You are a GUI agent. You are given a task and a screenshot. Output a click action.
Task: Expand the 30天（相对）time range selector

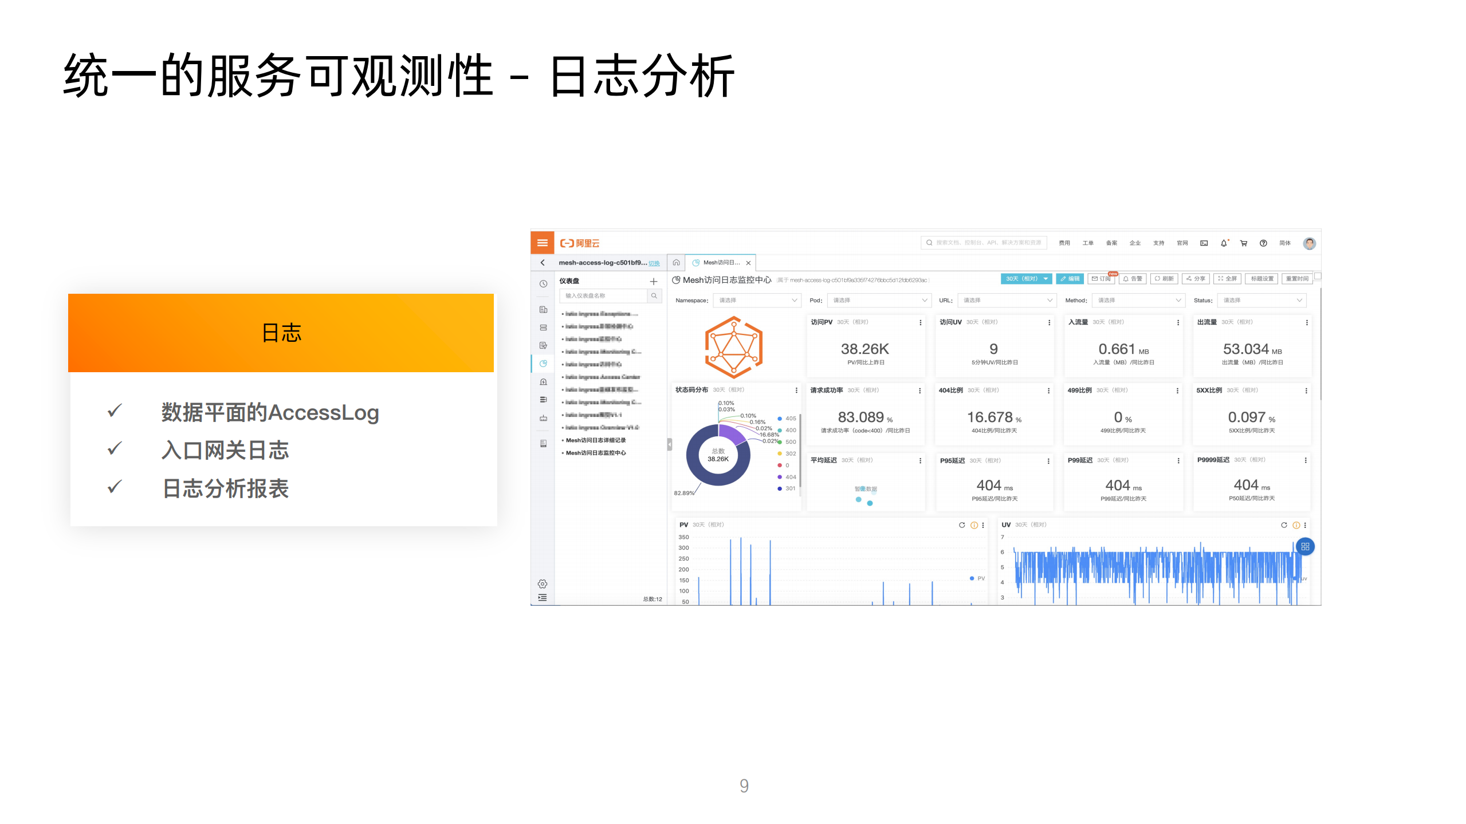point(1025,279)
